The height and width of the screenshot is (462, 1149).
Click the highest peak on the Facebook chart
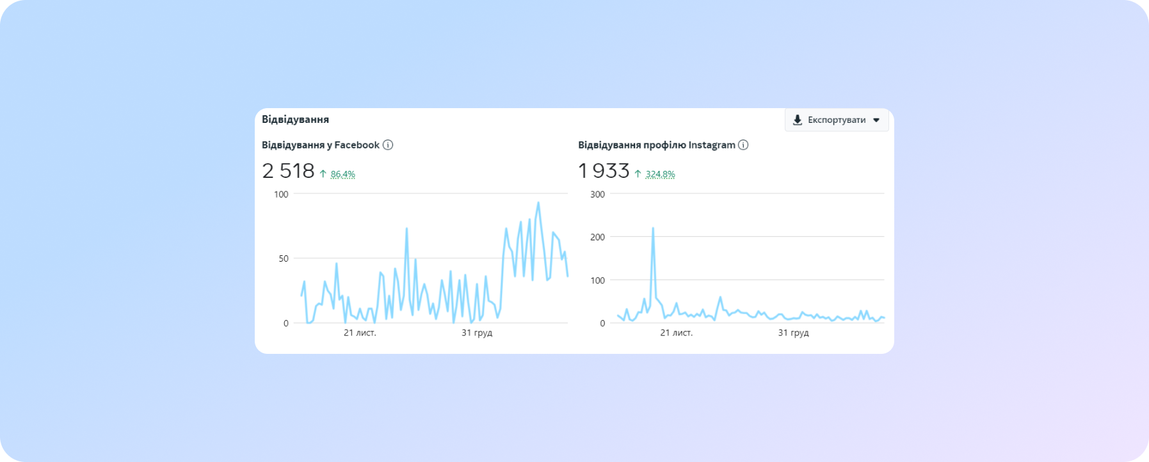pos(538,203)
